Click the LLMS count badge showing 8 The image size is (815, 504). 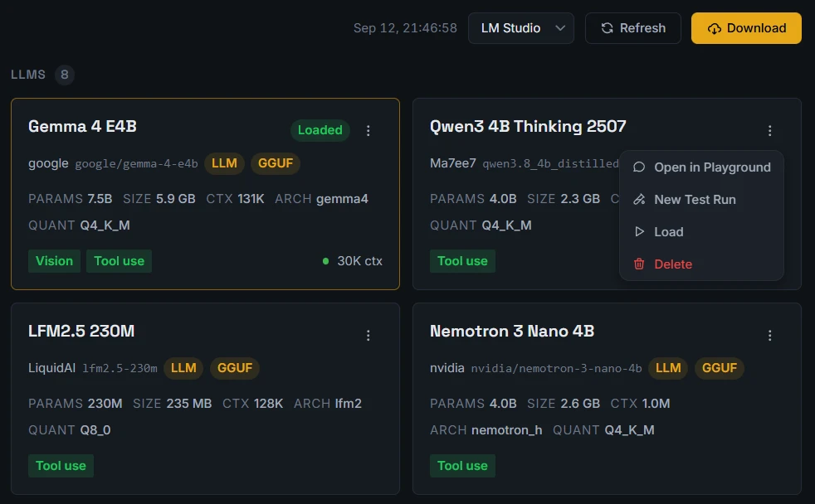[x=65, y=75]
